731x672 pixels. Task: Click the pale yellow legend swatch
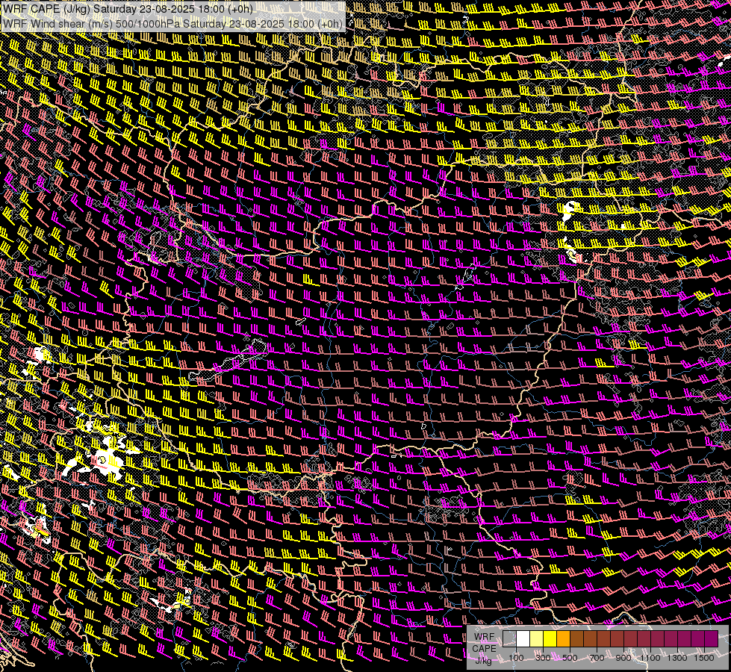[537, 639]
